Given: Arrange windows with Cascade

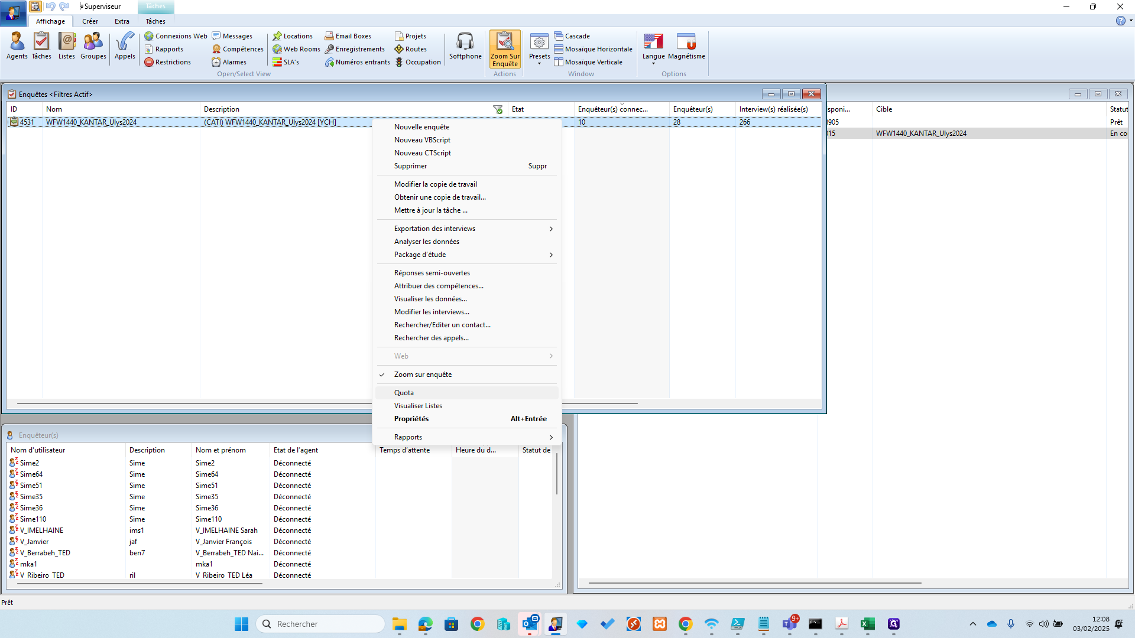Looking at the screenshot, I should click(x=572, y=36).
